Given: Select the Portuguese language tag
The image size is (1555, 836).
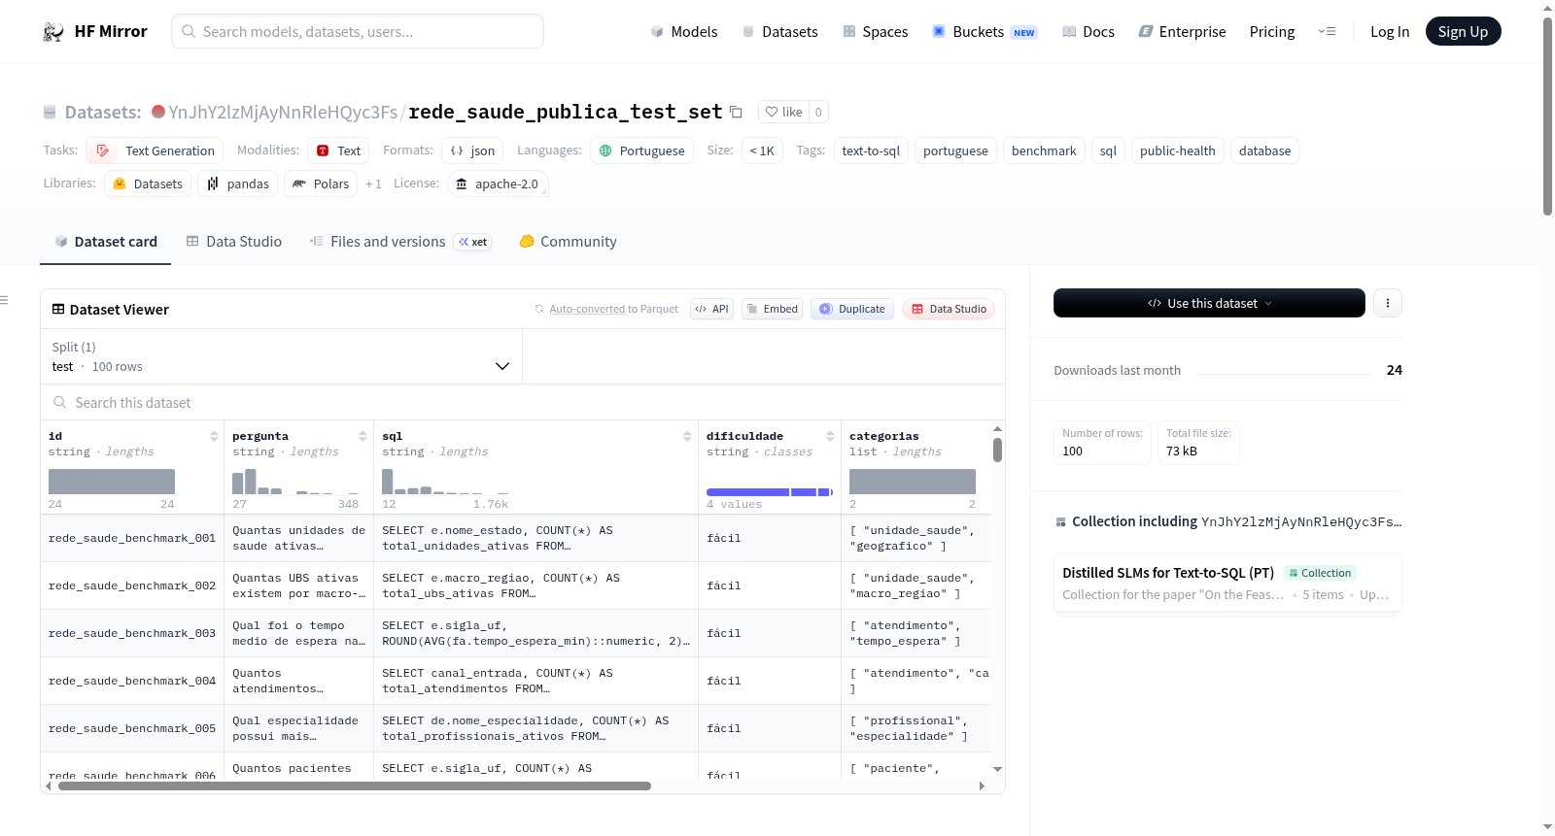Looking at the screenshot, I should point(641,151).
